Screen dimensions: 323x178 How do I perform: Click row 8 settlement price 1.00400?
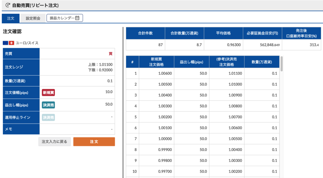(235, 149)
